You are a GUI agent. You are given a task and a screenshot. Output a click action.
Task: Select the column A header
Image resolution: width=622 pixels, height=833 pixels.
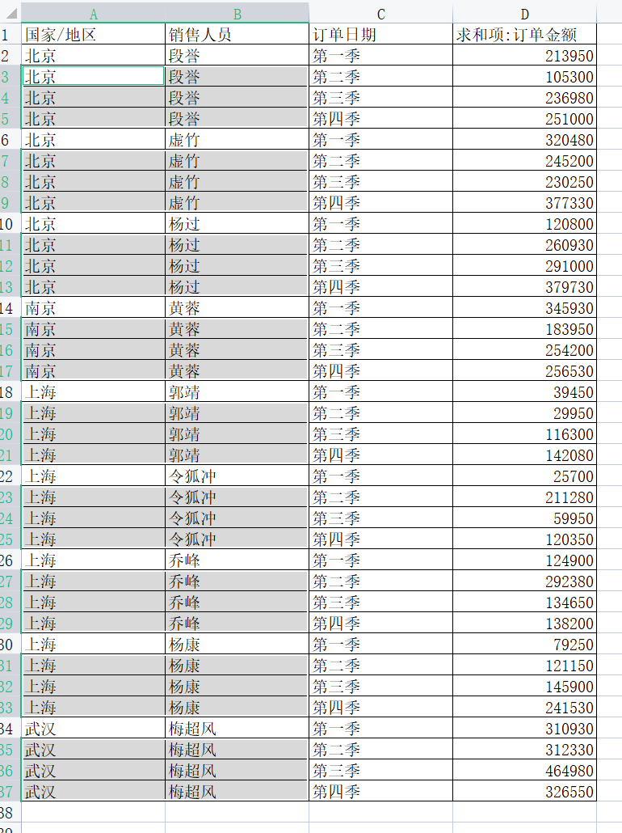(x=93, y=14)
